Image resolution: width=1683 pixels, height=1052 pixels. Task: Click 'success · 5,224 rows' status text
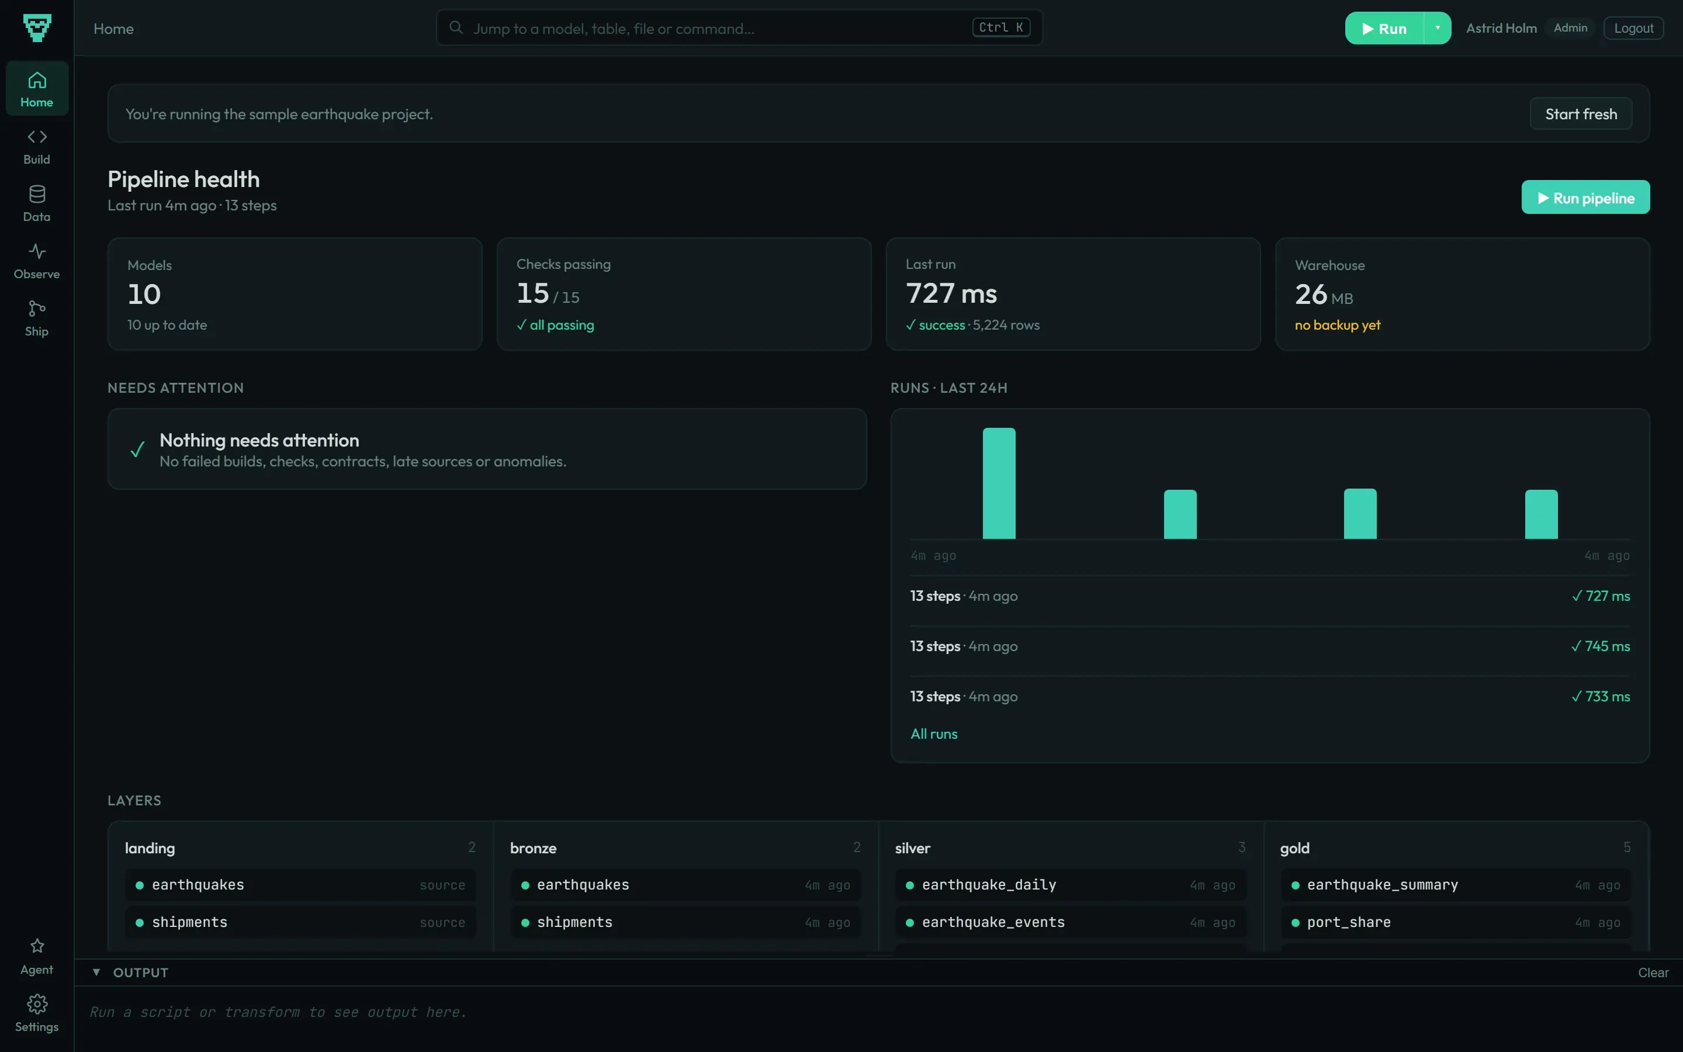pyautogui.click(x=972, y=325)
